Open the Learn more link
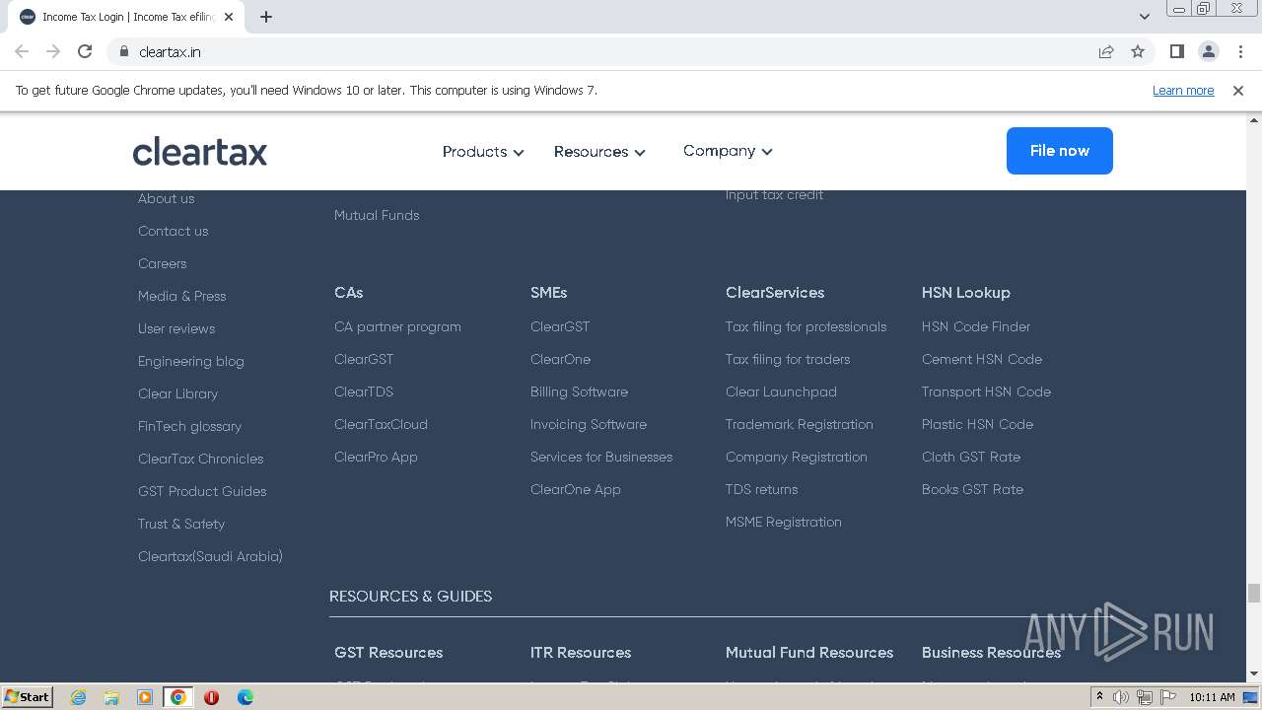Screen dimensions: 1262x710 pos(1183,90)
